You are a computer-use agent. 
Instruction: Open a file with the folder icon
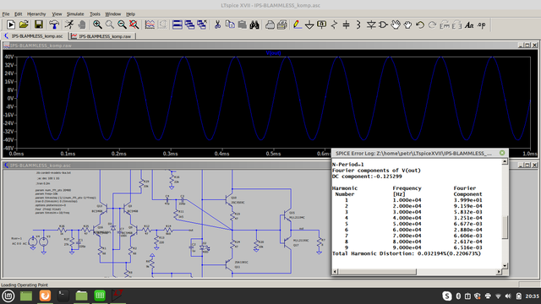click(x=24, y=24)
